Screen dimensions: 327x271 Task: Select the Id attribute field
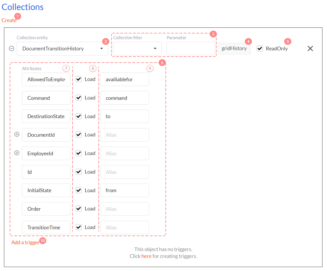coord(46,172)
